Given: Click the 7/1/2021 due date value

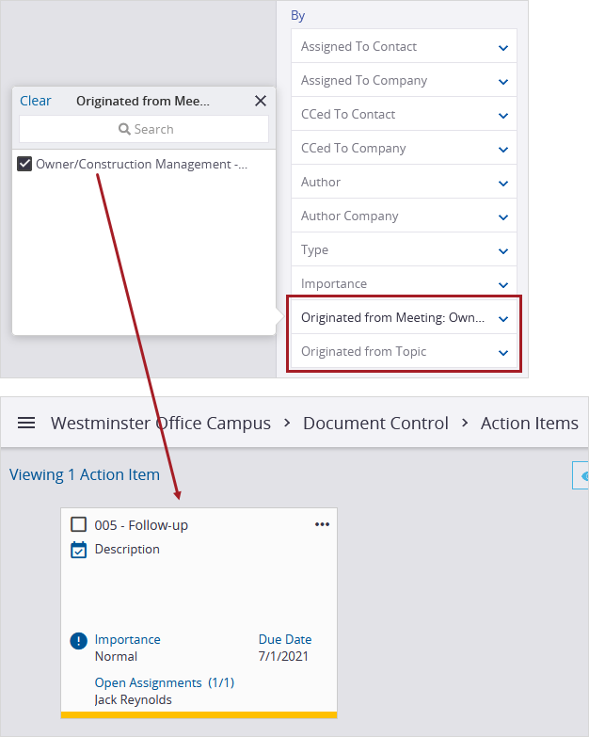Looking at the screenshot, I should click(283, 656).
